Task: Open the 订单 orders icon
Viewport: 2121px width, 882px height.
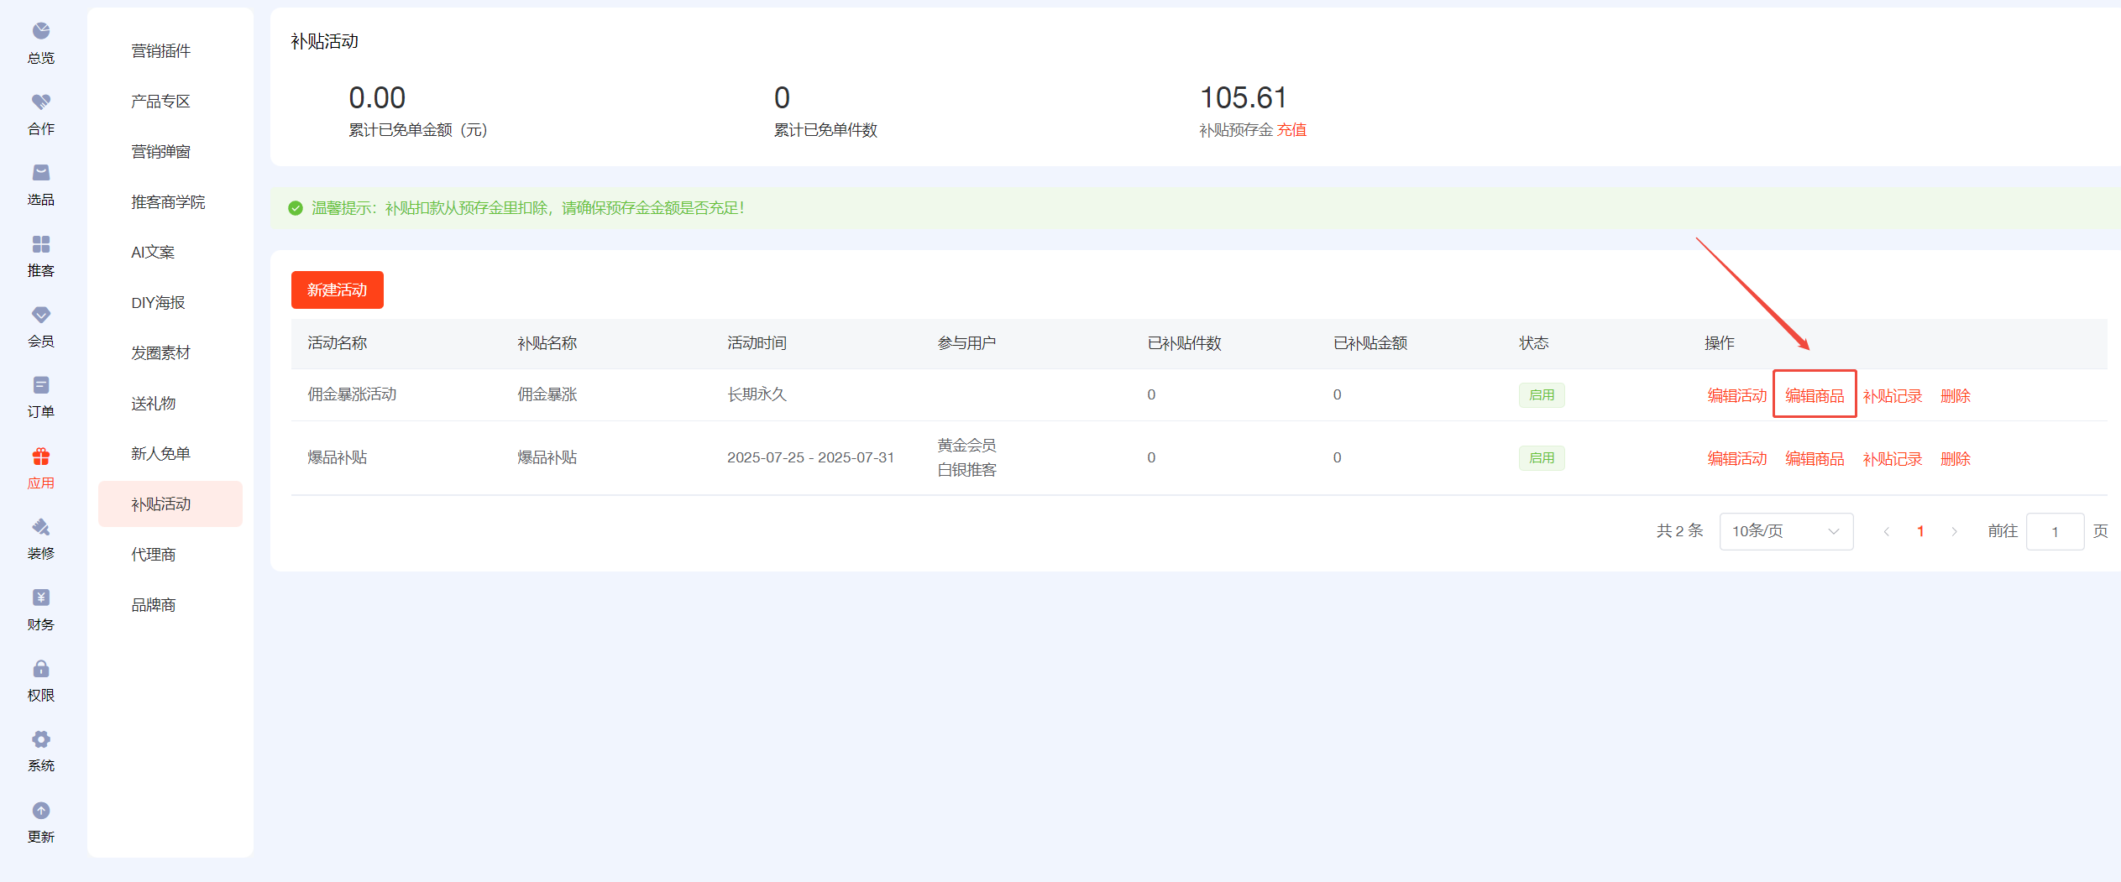Action: pyautogui.click(x=40, y=385)
